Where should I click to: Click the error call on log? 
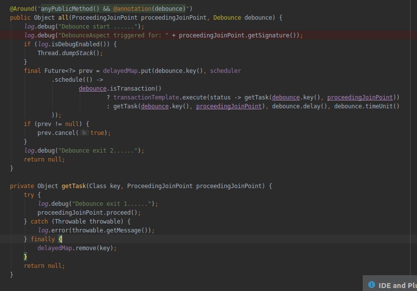tap(60, 230)
